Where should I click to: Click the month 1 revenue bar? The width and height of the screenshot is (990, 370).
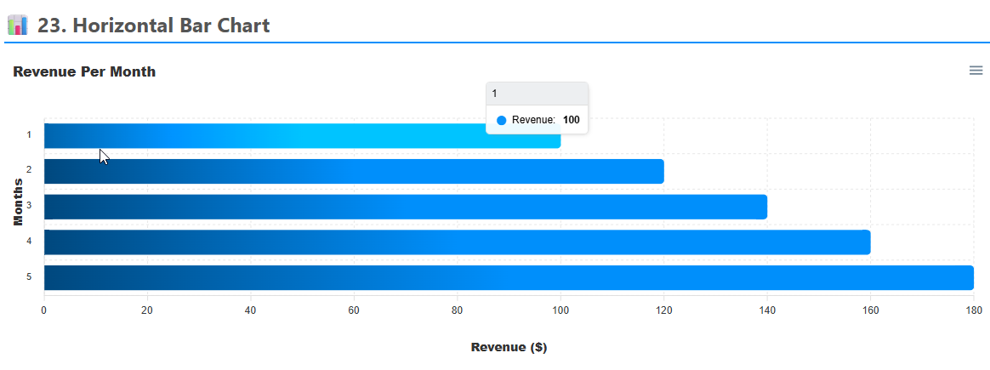(302, 136)
